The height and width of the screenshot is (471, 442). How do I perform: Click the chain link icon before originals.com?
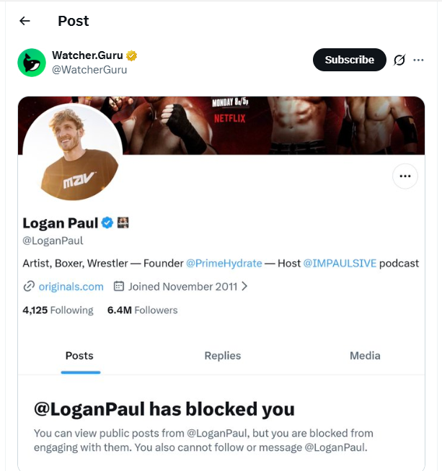click(29, 286)
